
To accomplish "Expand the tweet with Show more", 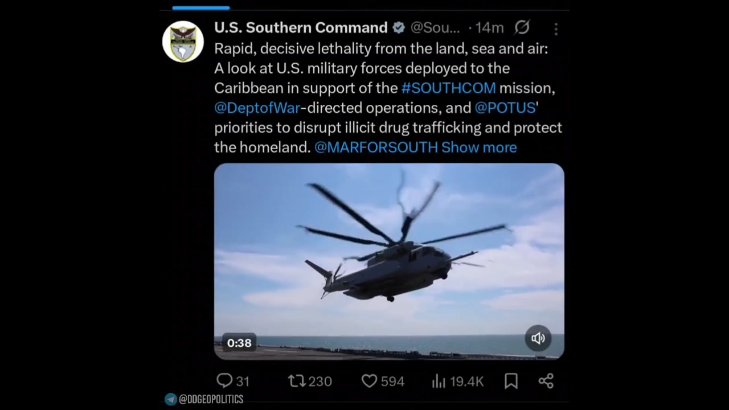I will (x=479, y=147).
